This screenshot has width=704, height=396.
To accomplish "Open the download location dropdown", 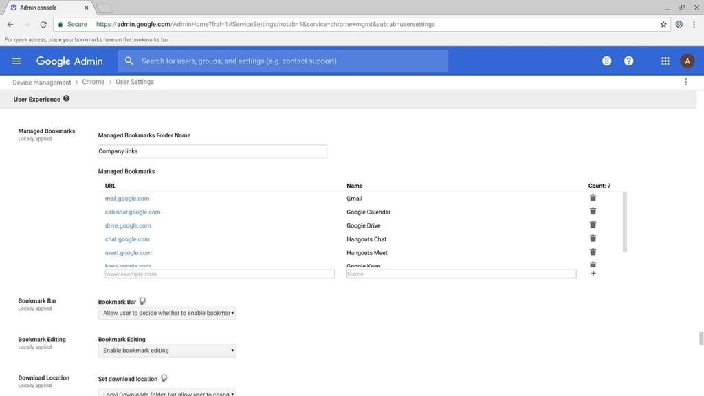I will [166, 392].
